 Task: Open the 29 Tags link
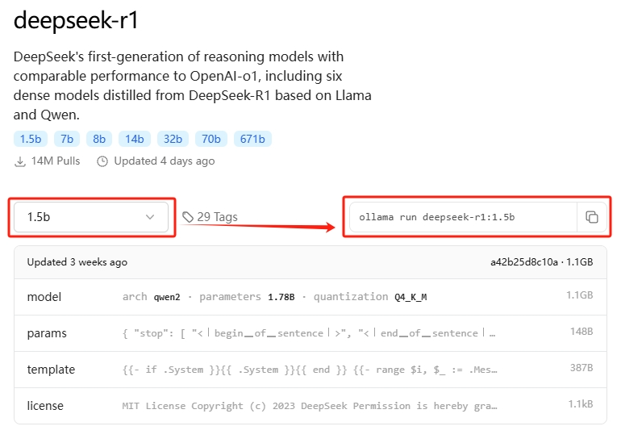tap(216, 217)
